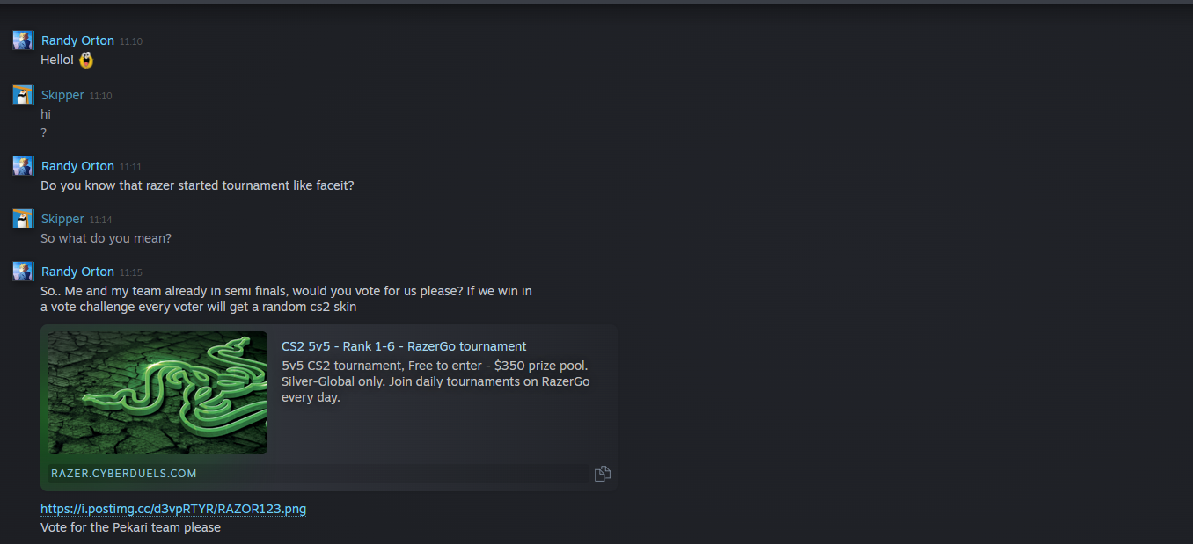Screen dimensions: 1193x544
Task: Click the 'So what do you mean?' message
Action: [106, 238]
